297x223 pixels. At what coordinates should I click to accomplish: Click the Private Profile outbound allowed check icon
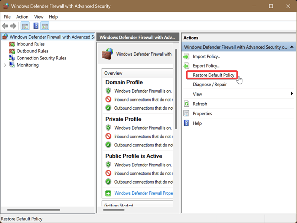tap(108, 145)
